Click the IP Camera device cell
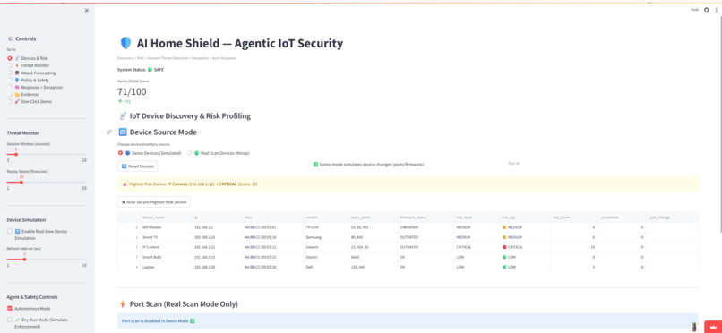 pos(166,247)
